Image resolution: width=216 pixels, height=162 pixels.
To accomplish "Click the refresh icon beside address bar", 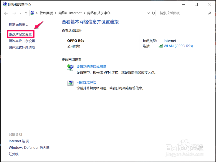I will pos(154,13).
